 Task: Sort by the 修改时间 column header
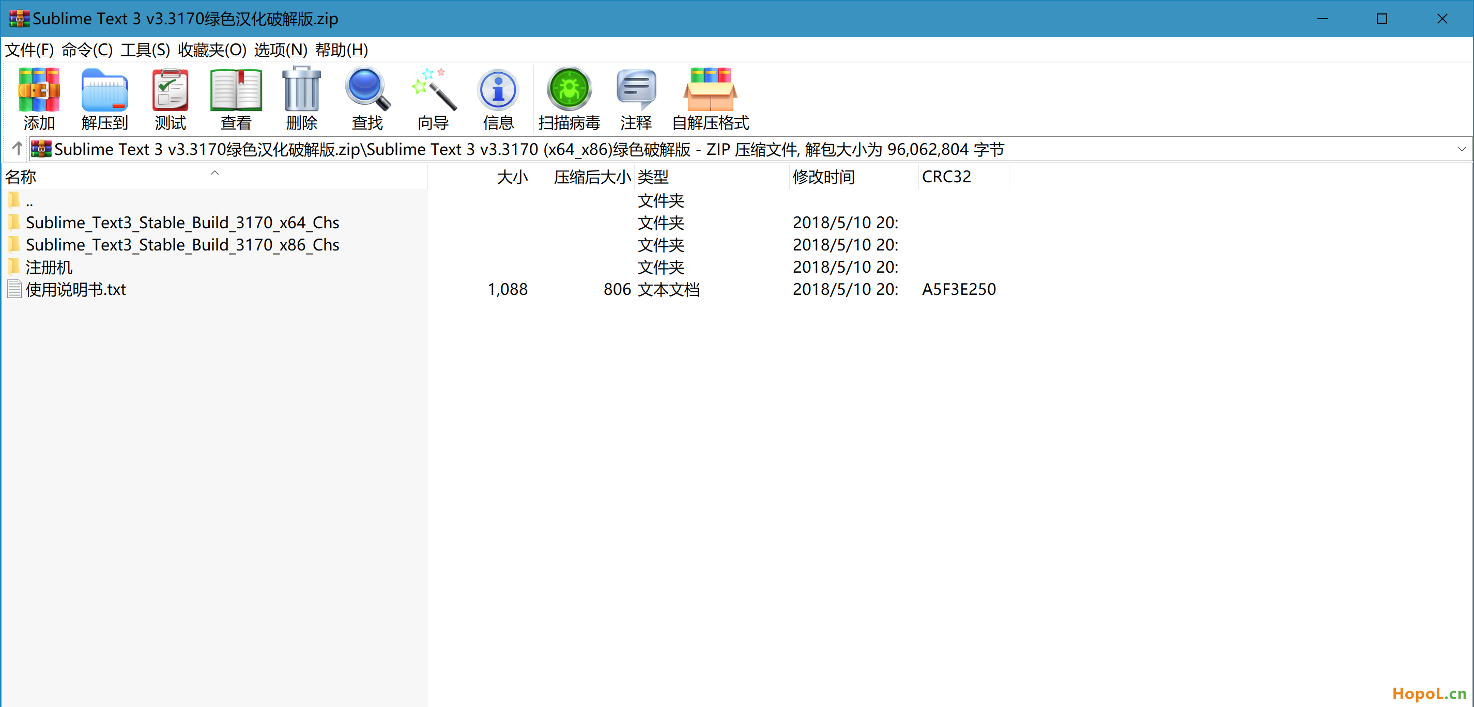(854, 177)
